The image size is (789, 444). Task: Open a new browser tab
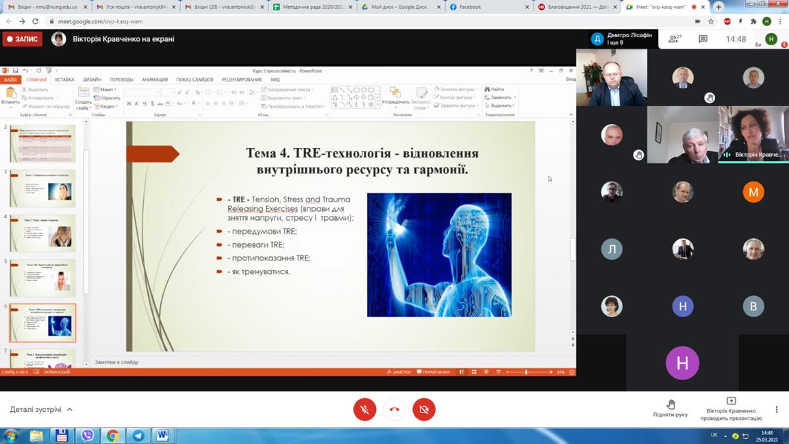coord(718,7)
